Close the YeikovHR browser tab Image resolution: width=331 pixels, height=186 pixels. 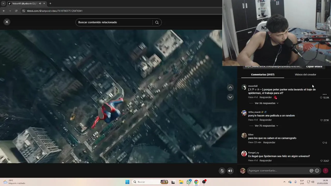pos(44,4)
